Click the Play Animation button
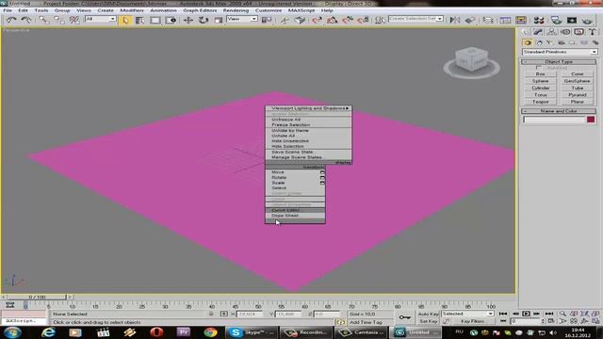This screenshot has height=339, width=603. (x=526, y=314)
